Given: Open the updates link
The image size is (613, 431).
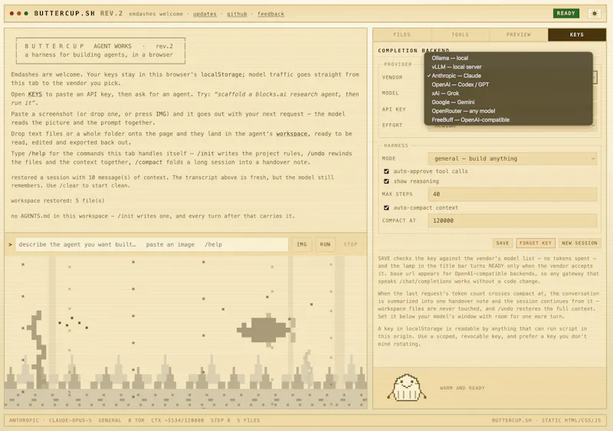Looking at the screenshot, I should [x=205, y=14].
